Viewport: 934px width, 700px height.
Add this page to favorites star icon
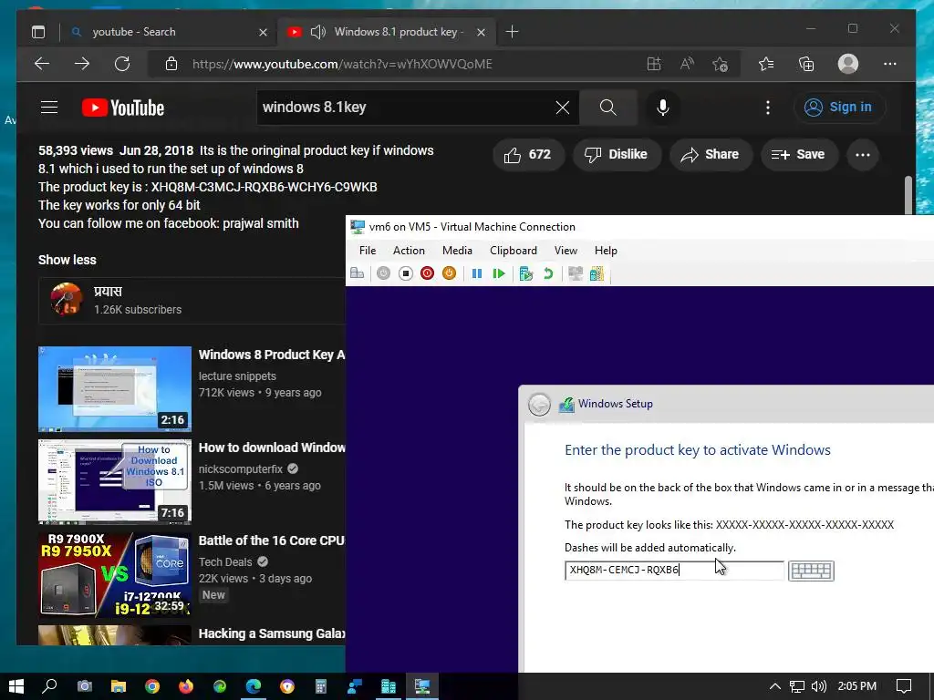tap(720, 64)
